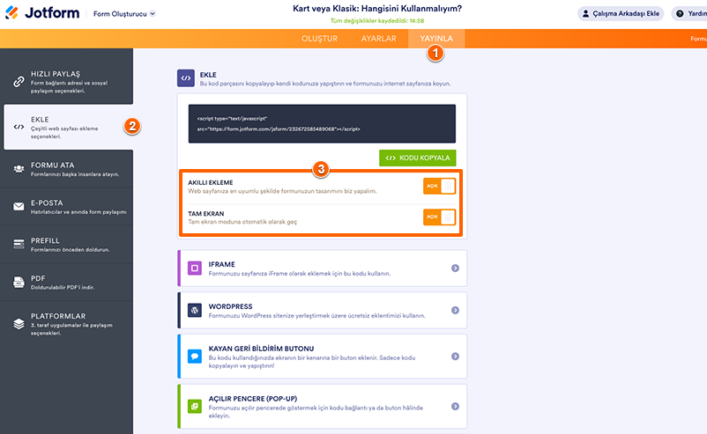Viewport: 707px width, 434px height.
Task: Click the form title Kart veya Klasik
Action: [x=377, y=9]
